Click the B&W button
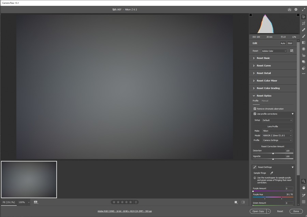The height and width of the screenshot is (217, 307). (x=290, y=43)
